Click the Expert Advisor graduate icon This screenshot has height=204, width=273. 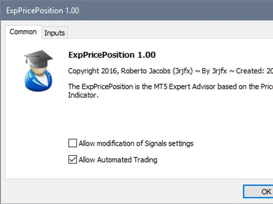(38, 71)
